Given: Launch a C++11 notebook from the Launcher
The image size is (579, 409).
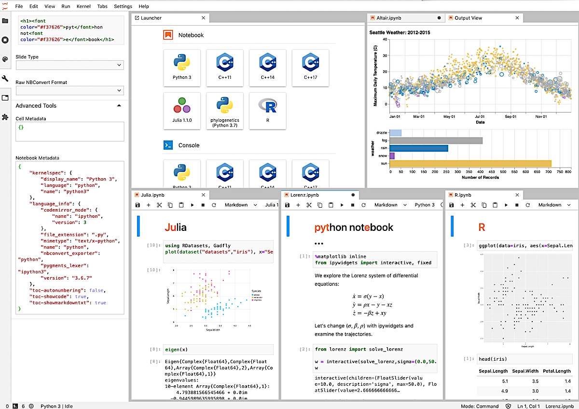Looking at the screenshot, I should click(225, 68).
